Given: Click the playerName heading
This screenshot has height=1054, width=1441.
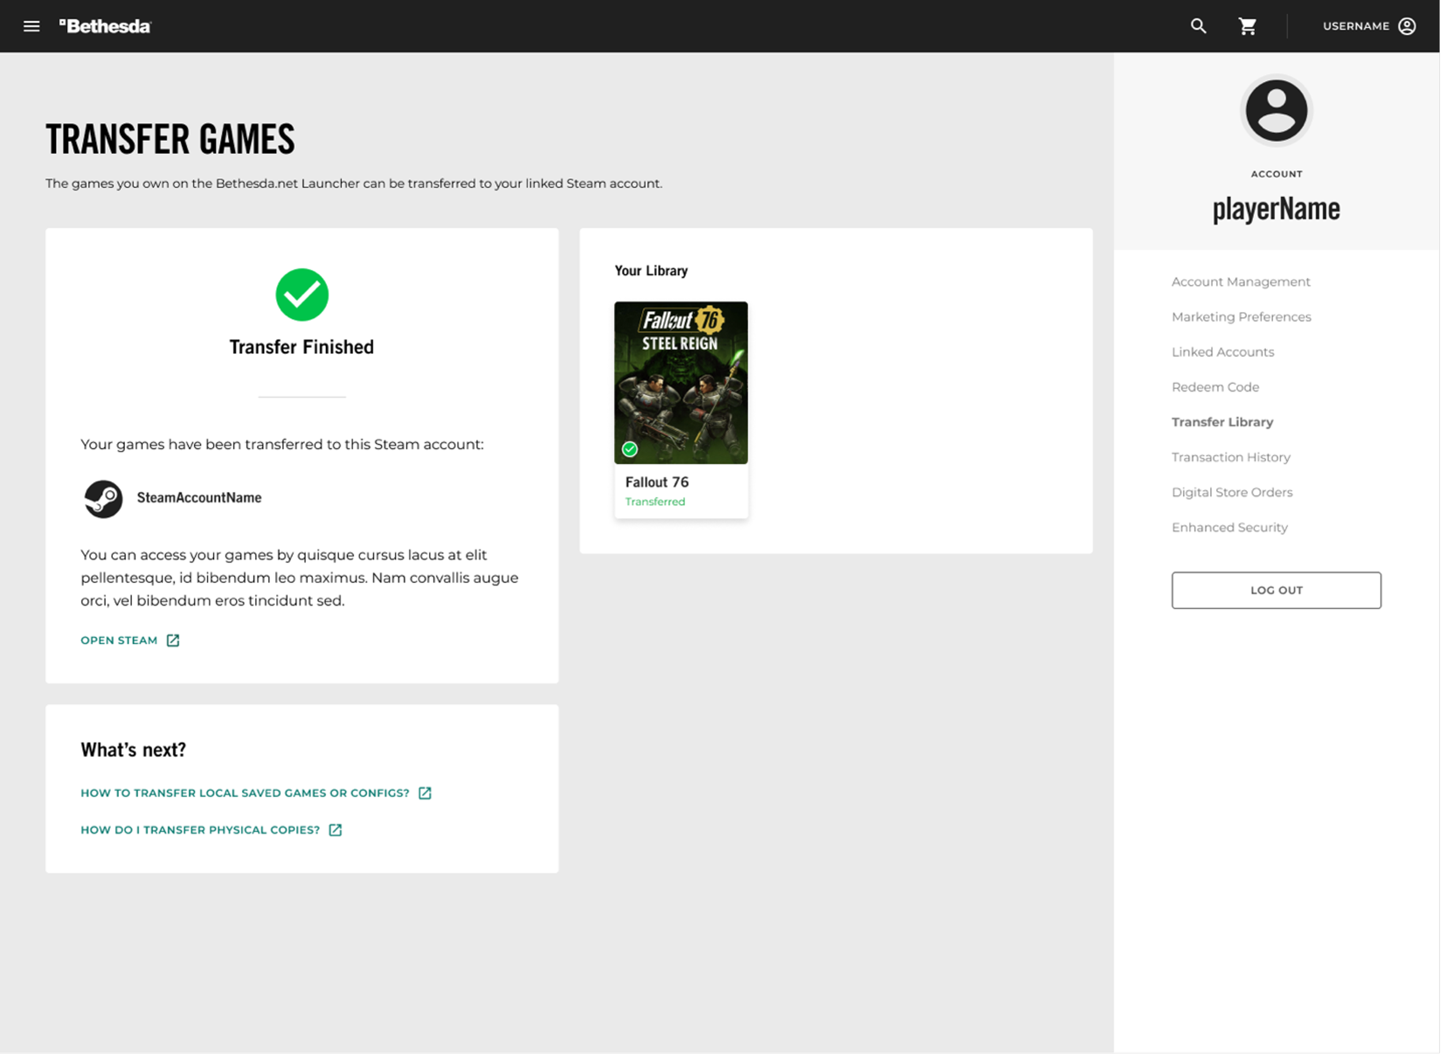Looking at the screenshot, I should point(1276,209).
